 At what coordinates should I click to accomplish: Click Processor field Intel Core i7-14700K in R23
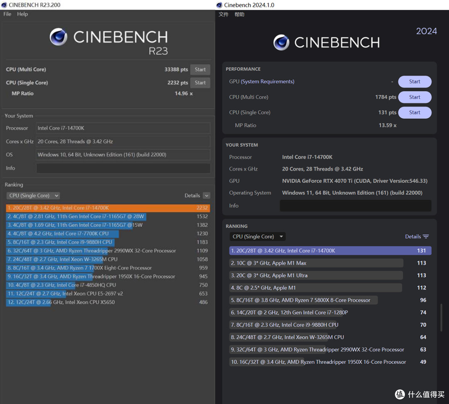tap(123, 128)
